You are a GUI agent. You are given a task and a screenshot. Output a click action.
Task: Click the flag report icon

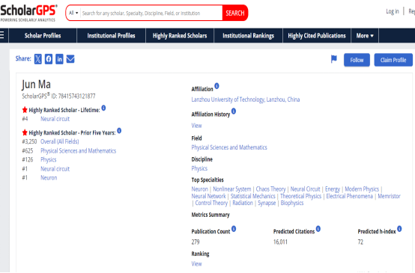[x=334, y=59]
